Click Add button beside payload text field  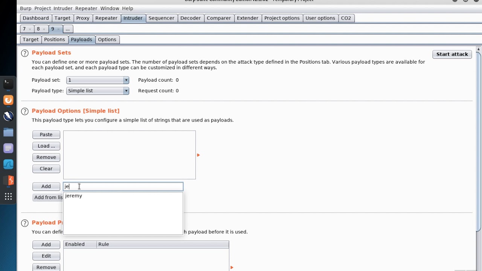pyautogui.click(x=46, y=186)
